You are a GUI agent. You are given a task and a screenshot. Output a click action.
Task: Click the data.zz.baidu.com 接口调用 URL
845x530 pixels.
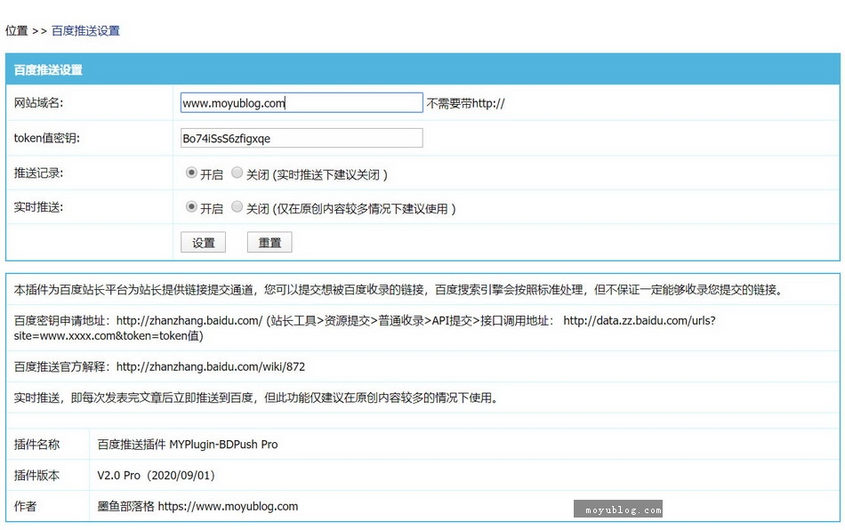pyautogui.click(x=639, y=320)
